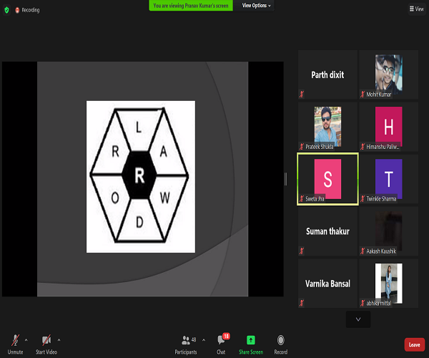Click muted mic icon beside Twinkle Sharma

(363, 198)
